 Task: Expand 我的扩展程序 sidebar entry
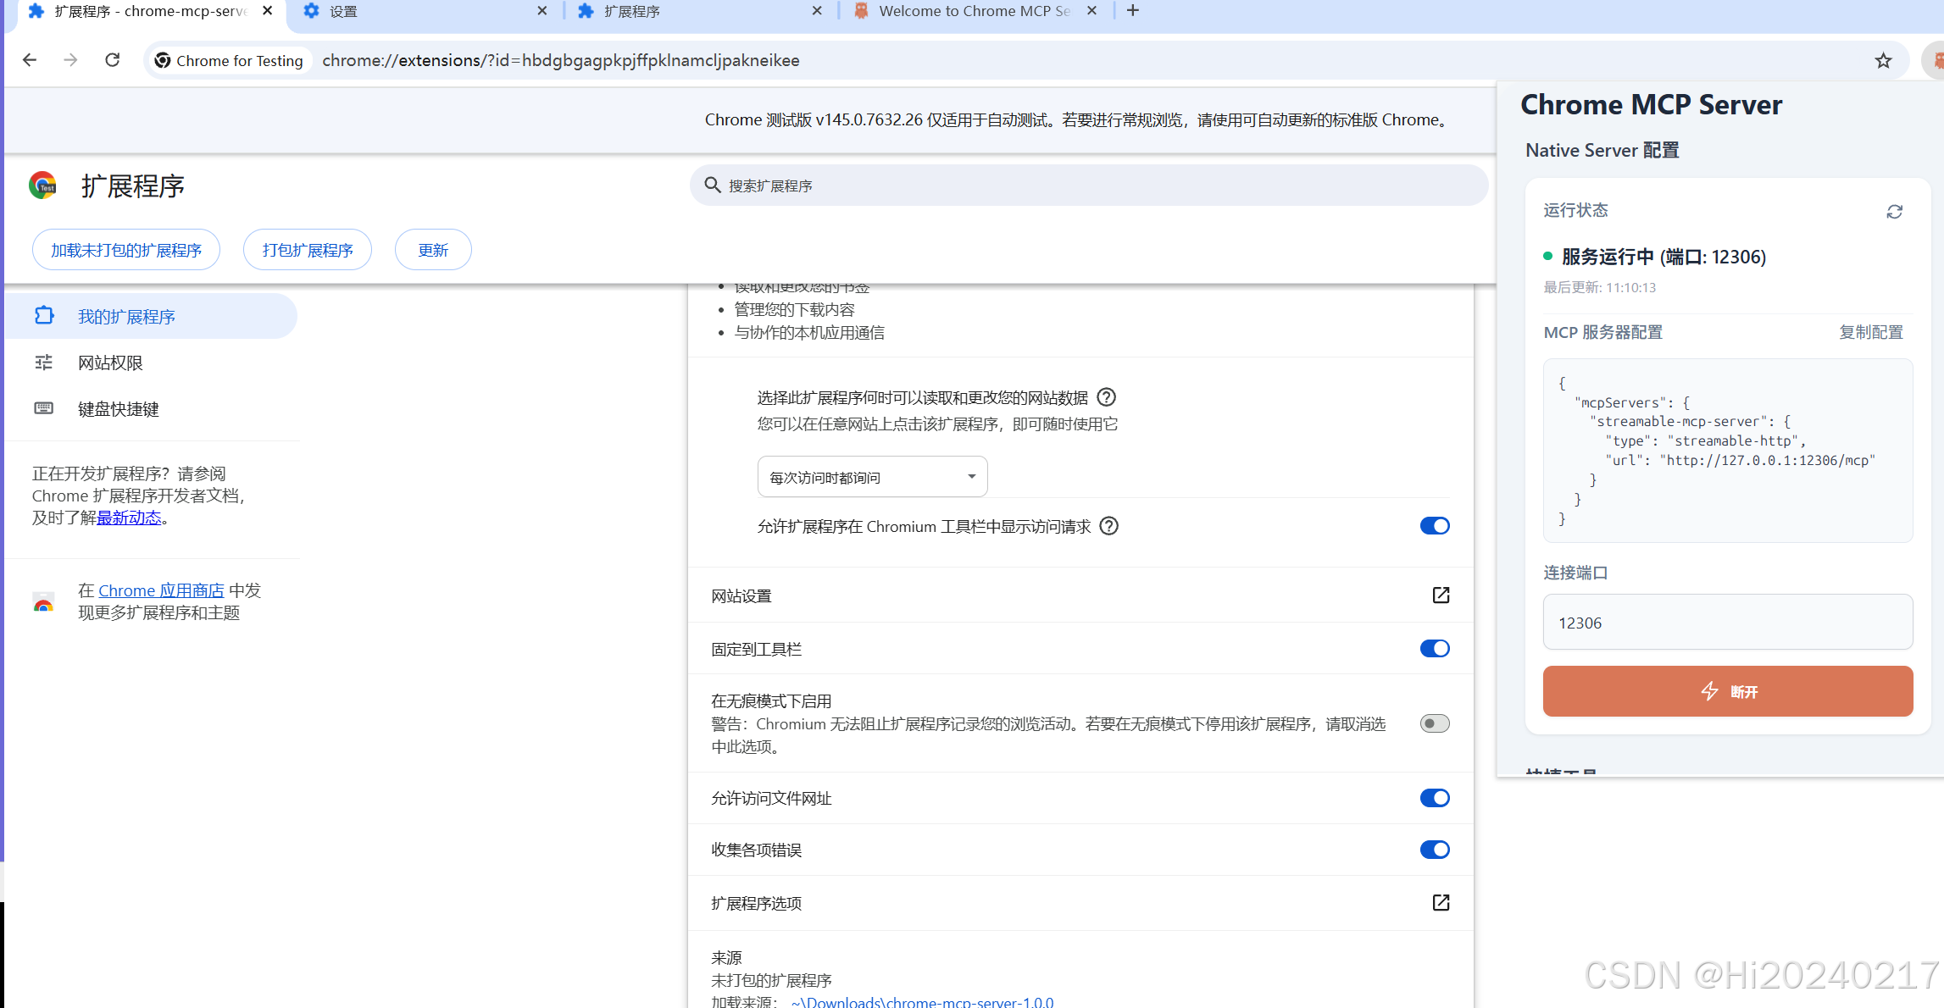(126, 316)
